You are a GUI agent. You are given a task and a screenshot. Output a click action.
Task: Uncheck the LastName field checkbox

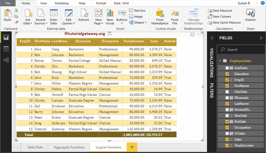point(227,104)
